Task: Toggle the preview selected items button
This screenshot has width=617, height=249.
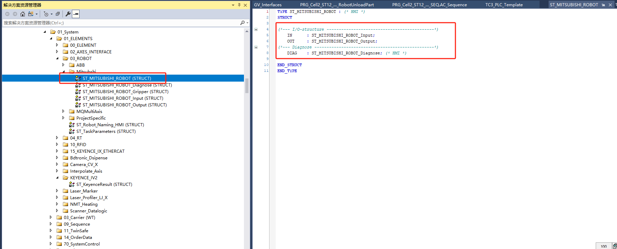Action: (x=76, y=14)
